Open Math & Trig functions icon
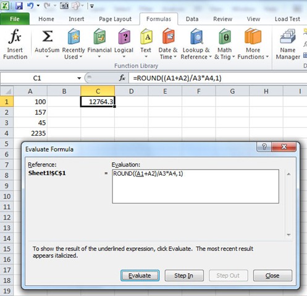Screen dimensions: 307x296 pos(225,36)
